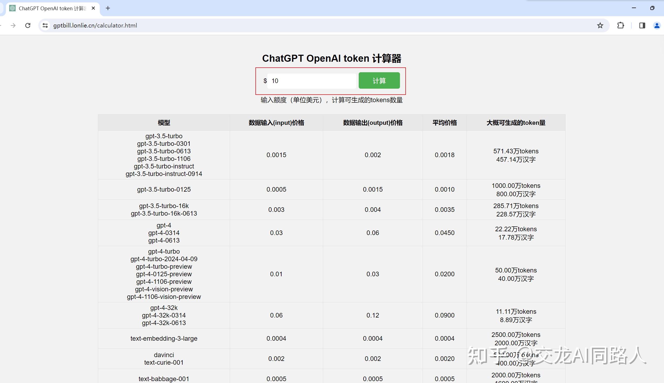664x383 pixels.
Task: Open the Extensions puzzle icon
Action: 621,25
